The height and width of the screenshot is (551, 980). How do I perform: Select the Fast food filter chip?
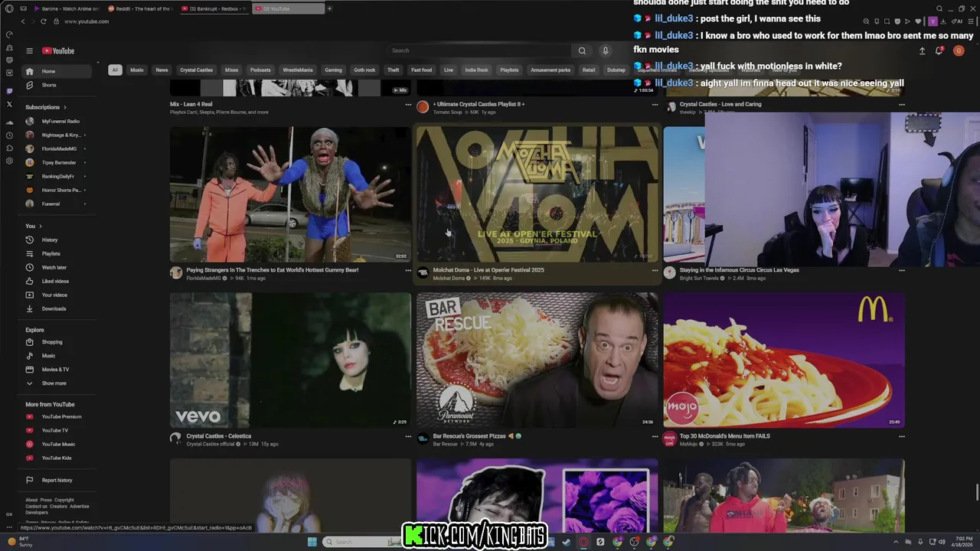tap(421, 70)
